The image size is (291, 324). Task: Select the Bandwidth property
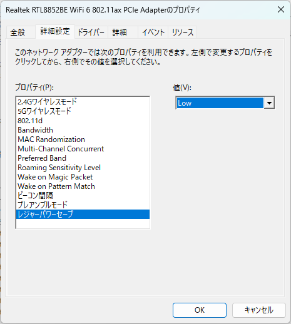point(83,130)
